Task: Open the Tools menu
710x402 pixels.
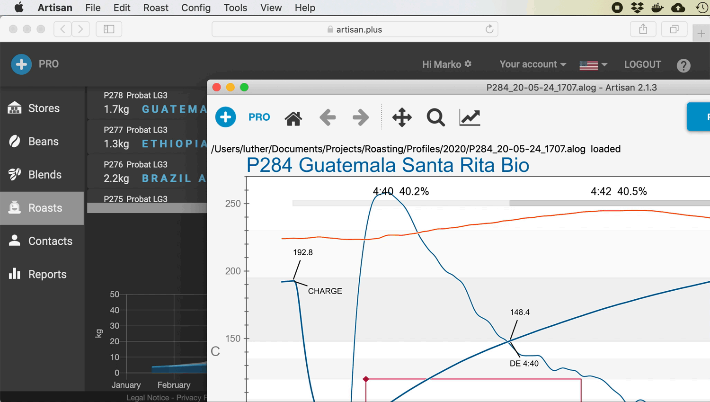Action: [235, 8]
